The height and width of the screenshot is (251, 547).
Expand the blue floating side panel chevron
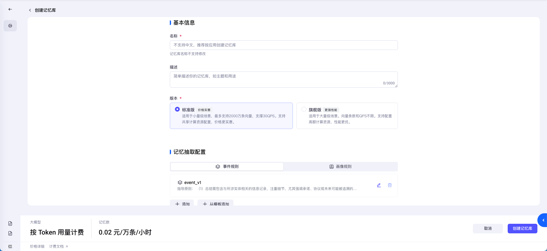[x=543, y=220]
